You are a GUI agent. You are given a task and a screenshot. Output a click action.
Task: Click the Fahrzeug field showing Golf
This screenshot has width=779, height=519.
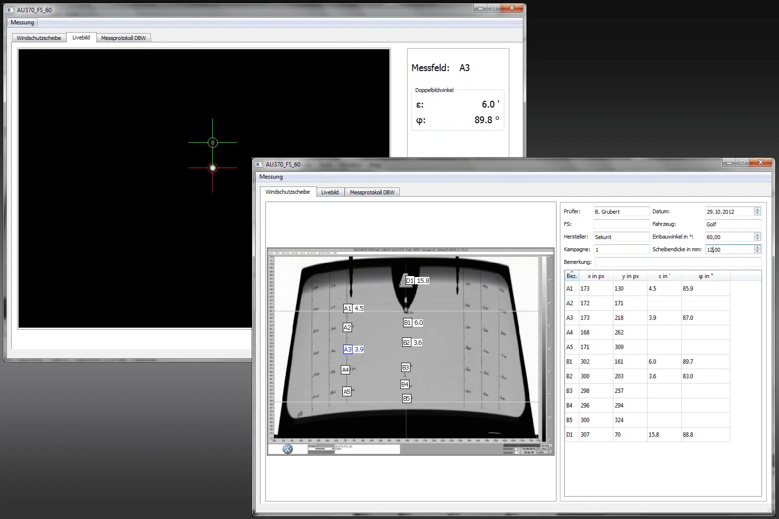(733, 224)
